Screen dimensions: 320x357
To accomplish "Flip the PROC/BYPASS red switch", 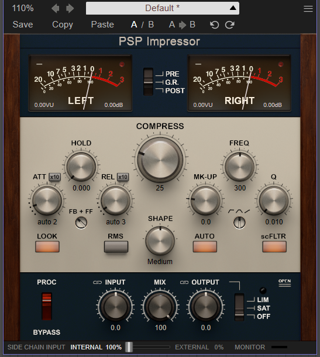I will pos(47,306).
